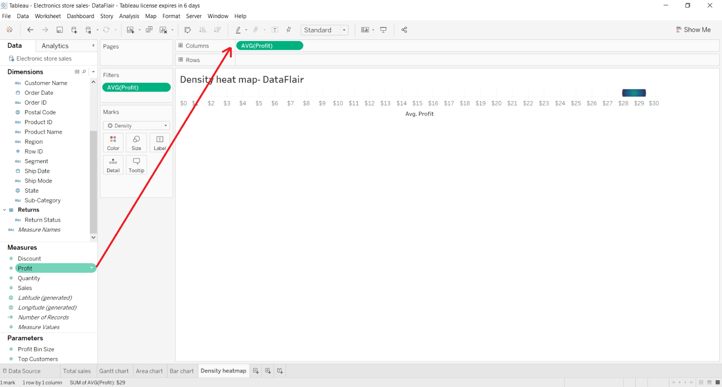722x387 pixels.
Task: Collapse the Returns table group
Action: coord(5,210)
